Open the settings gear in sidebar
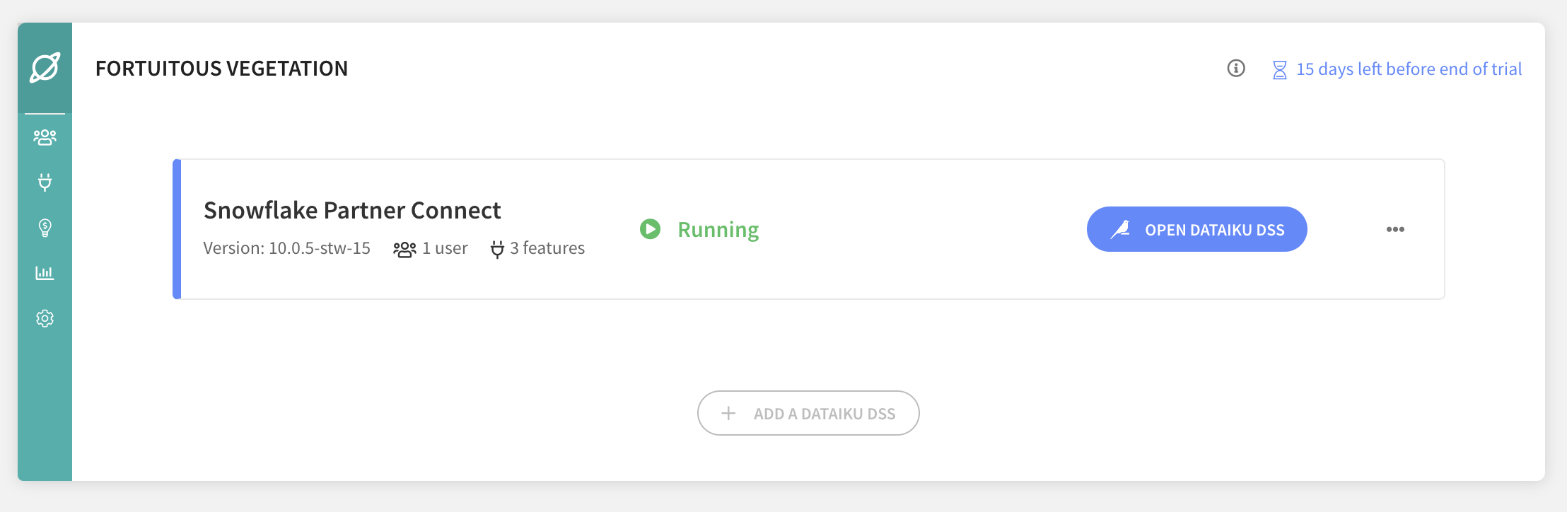Screen dimensions: 1567x512 (x=45, y=318)
